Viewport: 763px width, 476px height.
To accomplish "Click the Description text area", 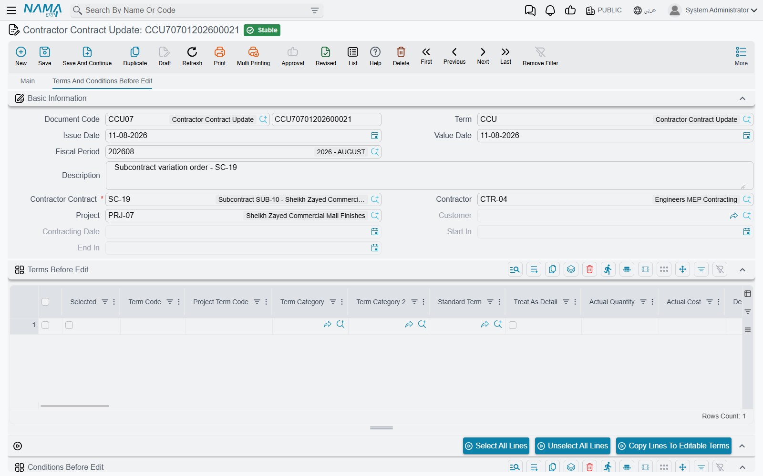I will [429, 176].
